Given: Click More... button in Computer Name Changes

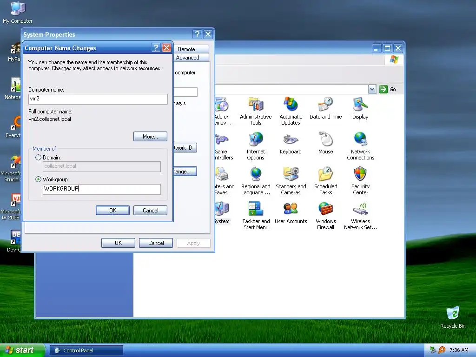Looking at the screenshot, I should [x=150, y=137].
